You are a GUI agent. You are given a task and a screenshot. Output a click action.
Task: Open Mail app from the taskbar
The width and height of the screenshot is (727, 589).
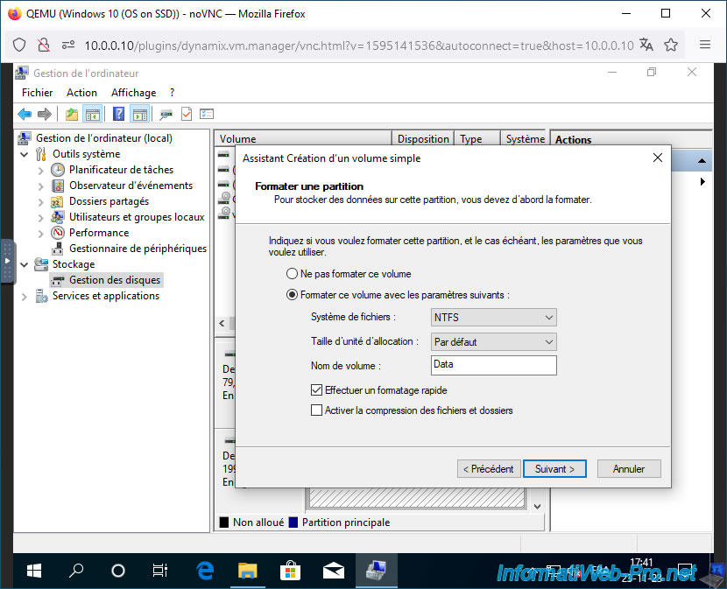pos(334,571)
